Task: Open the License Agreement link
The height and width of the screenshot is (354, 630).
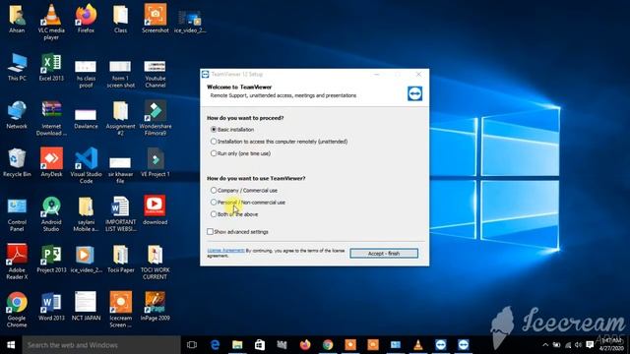Action: pyautogui.click(x=225, y=251)
